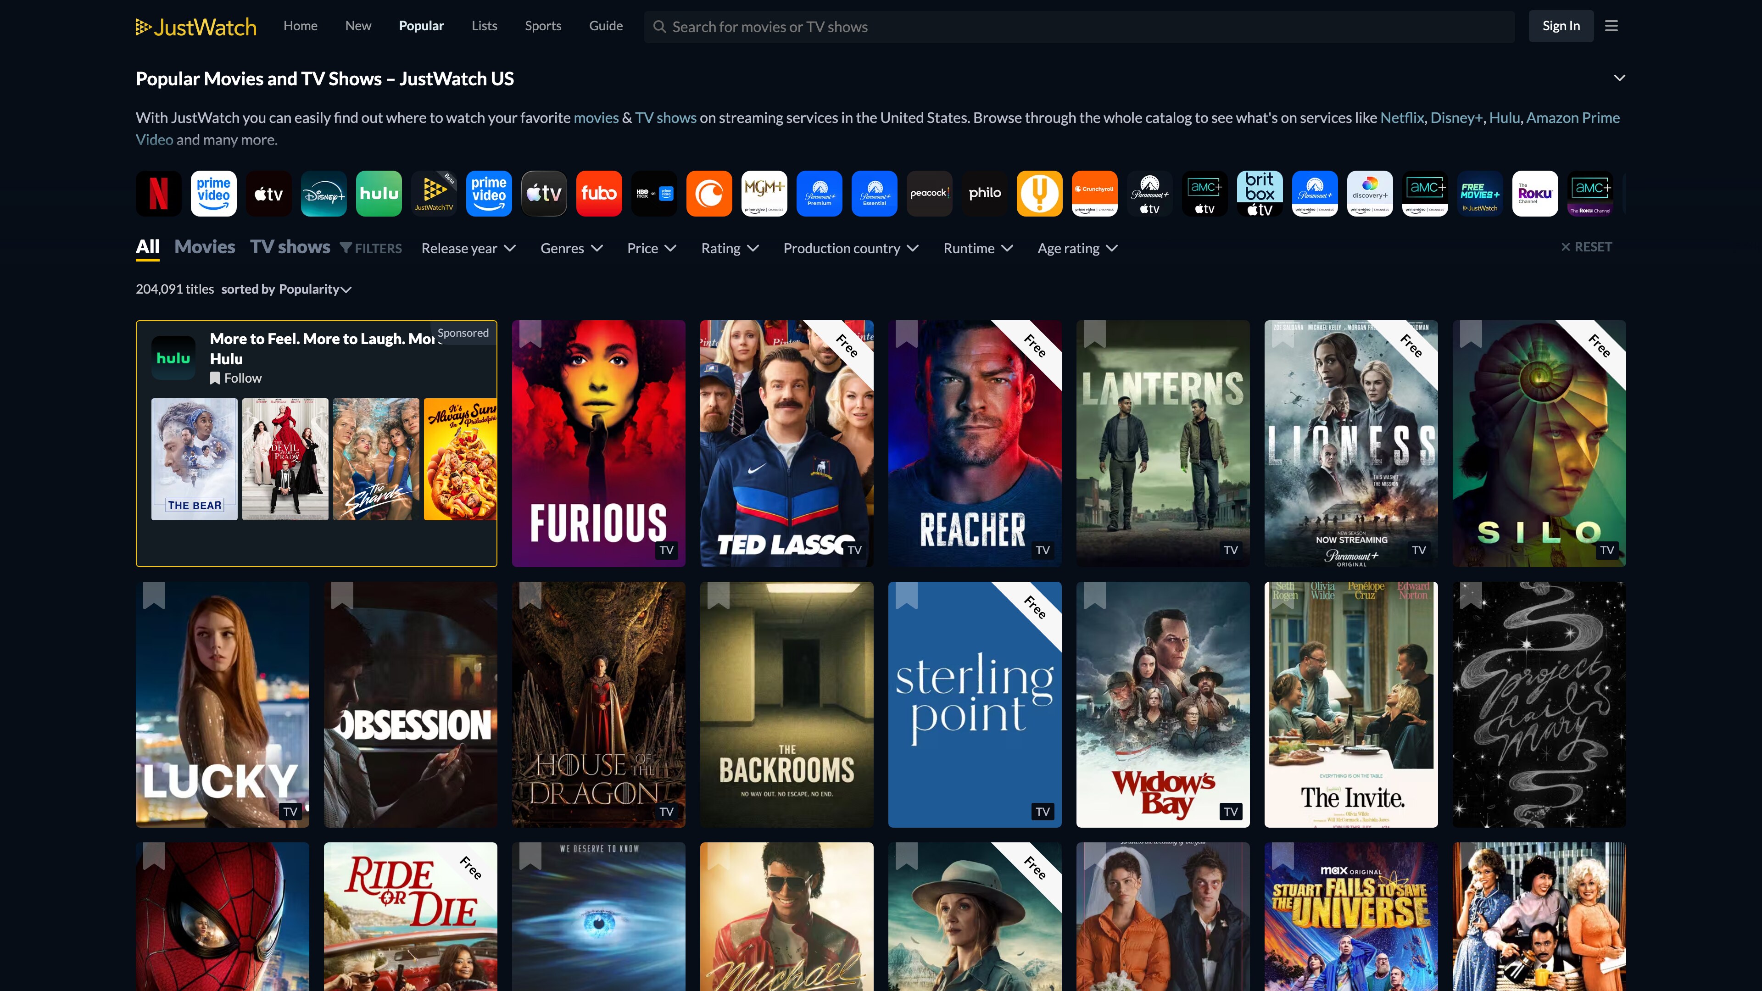This screenshot has width=1762, height=991.
Task: Change the sorted by Popularity dropdown
Action: pyautogui.click(x=287, y=290)
